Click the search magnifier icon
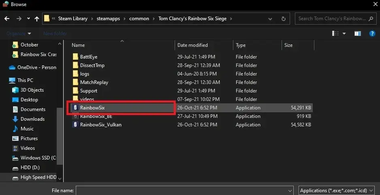Screen dimensions: 380x195 (x=371, y=19)
